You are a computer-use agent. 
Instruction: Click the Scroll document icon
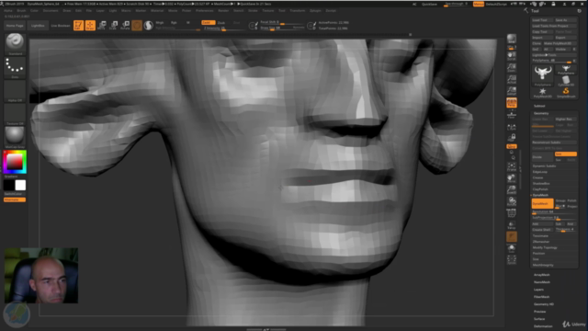(x=512, y=56)
